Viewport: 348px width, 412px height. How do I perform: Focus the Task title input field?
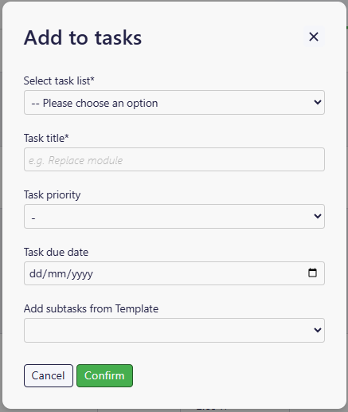[174, 159]
